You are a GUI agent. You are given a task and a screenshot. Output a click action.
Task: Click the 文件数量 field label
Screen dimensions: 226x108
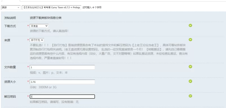click(10, 67)
